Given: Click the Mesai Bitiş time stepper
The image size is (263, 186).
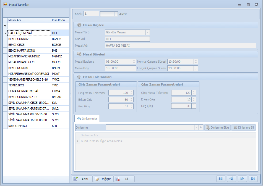Looking at the screenshot, I should (134, 68).
